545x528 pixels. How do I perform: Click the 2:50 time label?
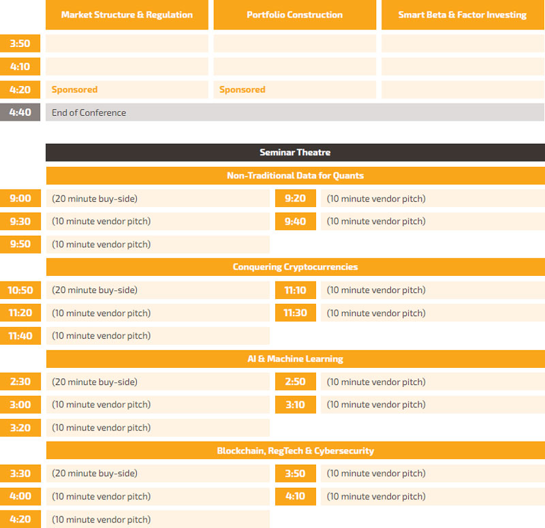click(296, 382)
